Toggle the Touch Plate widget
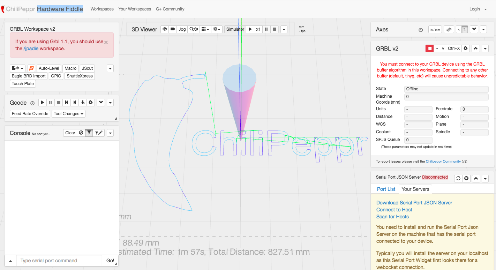Viewport: 496px width, 270px height. pos(23,84)
